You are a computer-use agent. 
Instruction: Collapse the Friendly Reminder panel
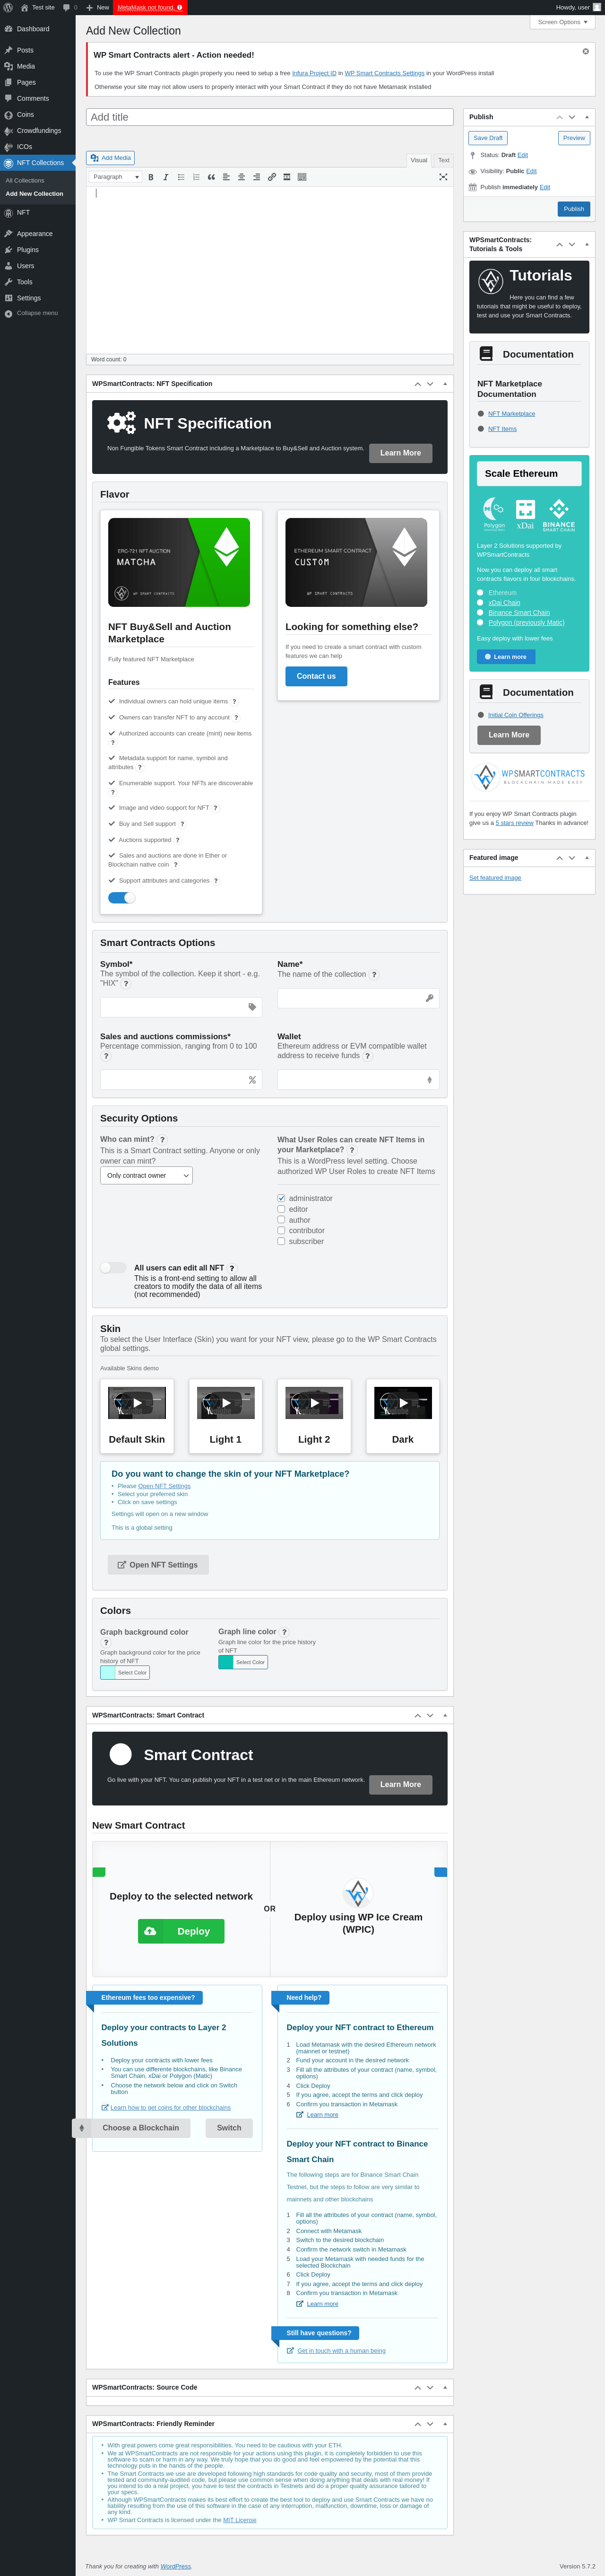coord(444,2423)
